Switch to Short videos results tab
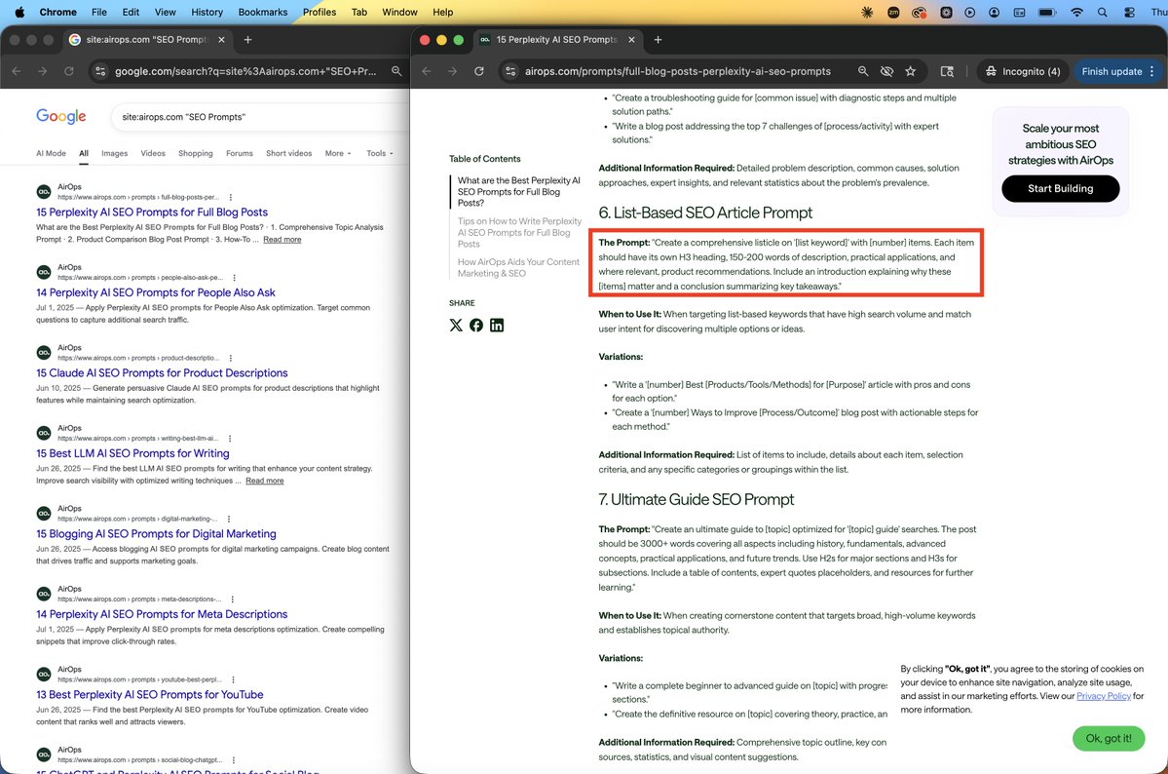Viewport: 1168px width, 774px height. tap(289, 154)
